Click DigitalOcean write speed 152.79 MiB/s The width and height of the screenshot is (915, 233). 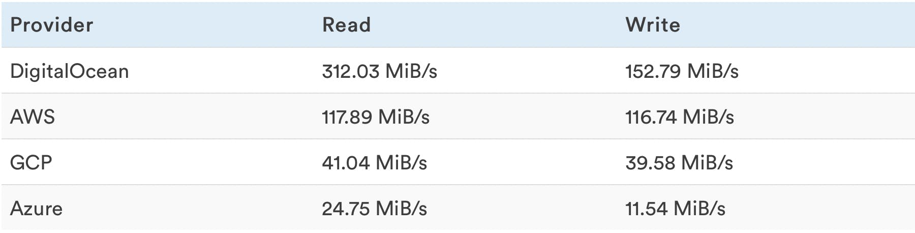pyautogui.click(x=682, y=71)
